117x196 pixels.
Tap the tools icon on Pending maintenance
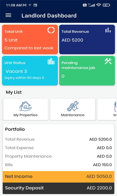coord(108,61)
